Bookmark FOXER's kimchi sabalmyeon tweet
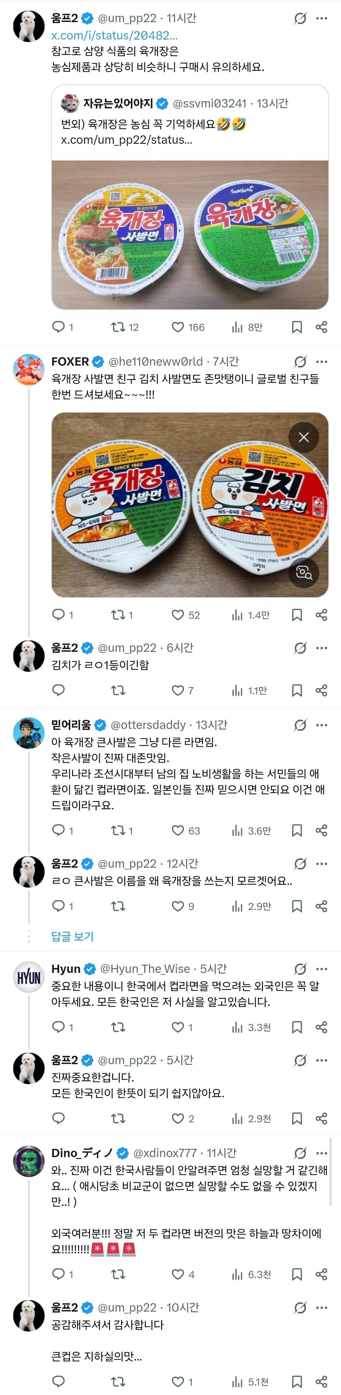Image resolution: width=341 pixels, height=1395 pixels. tap(297, 615)
